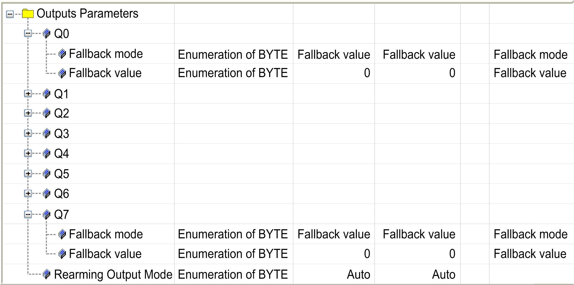
Task: Expand the Q4 tree node
Action: [28, 153]
